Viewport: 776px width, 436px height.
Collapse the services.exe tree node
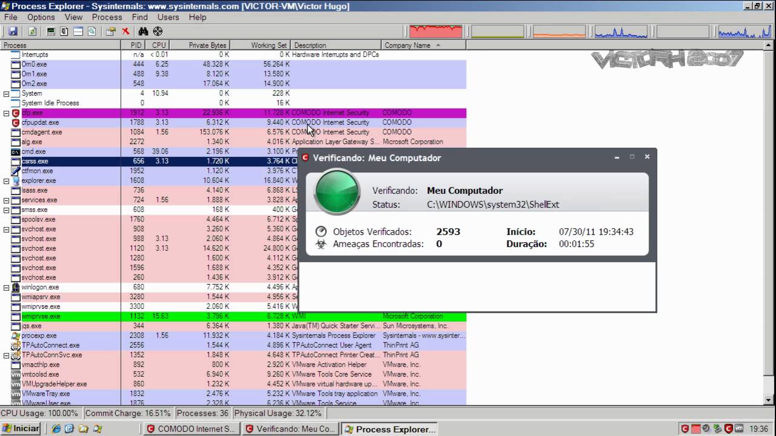7,200
